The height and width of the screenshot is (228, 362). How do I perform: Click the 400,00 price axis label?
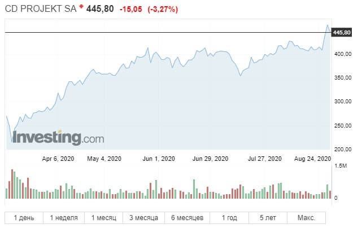click(343, 54)
